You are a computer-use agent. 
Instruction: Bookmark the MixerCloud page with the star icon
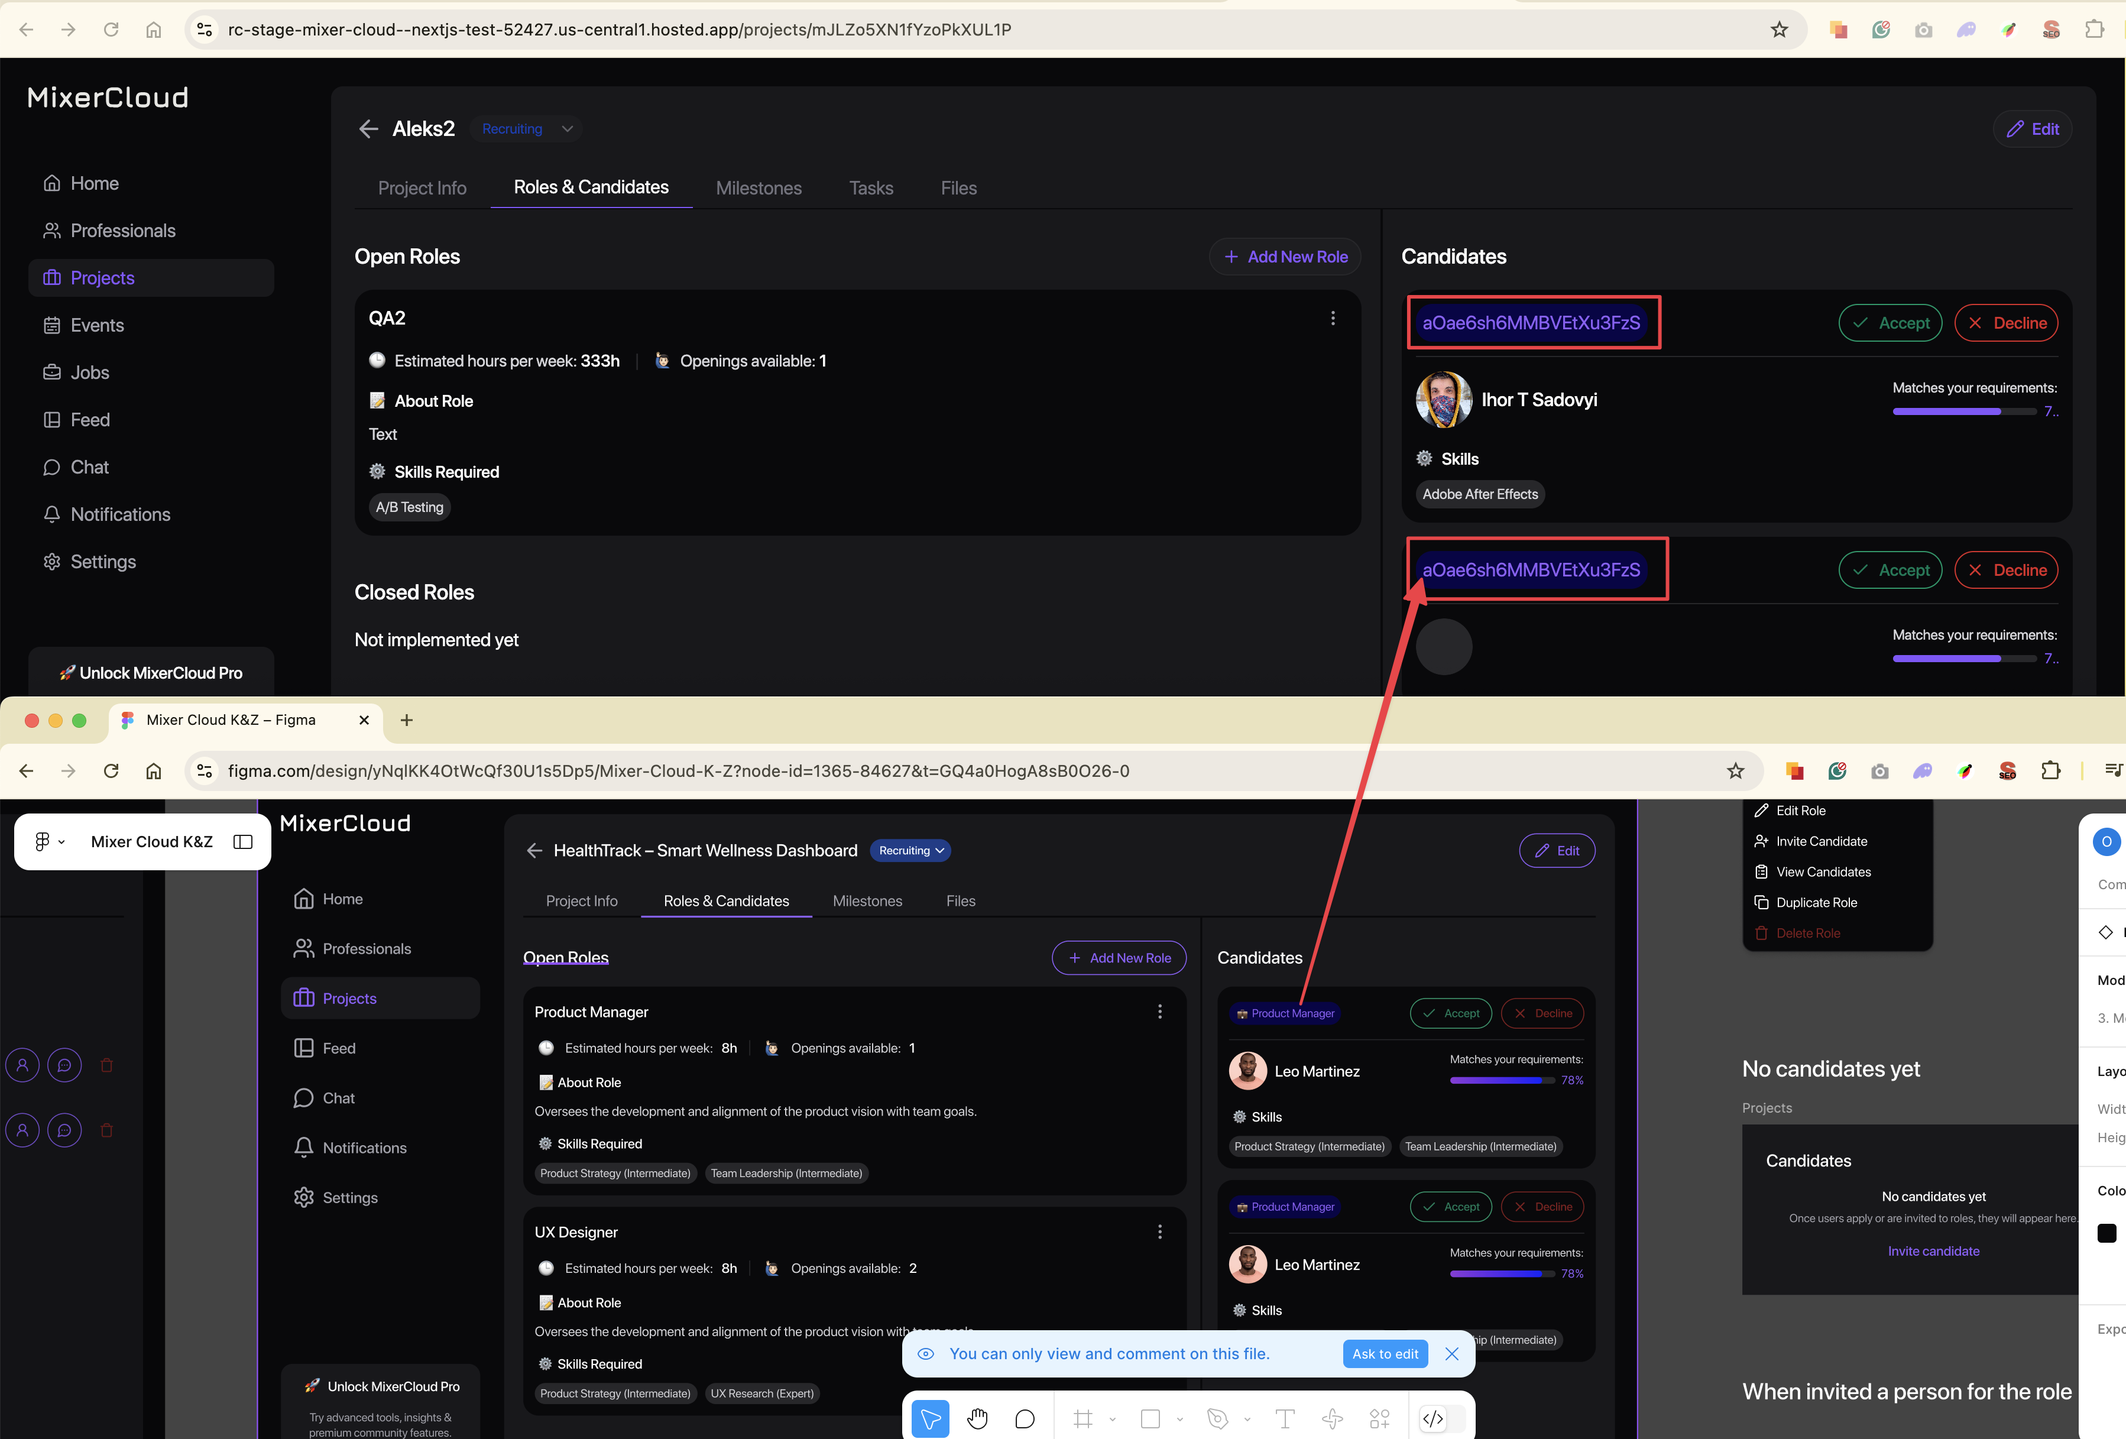1778,30
